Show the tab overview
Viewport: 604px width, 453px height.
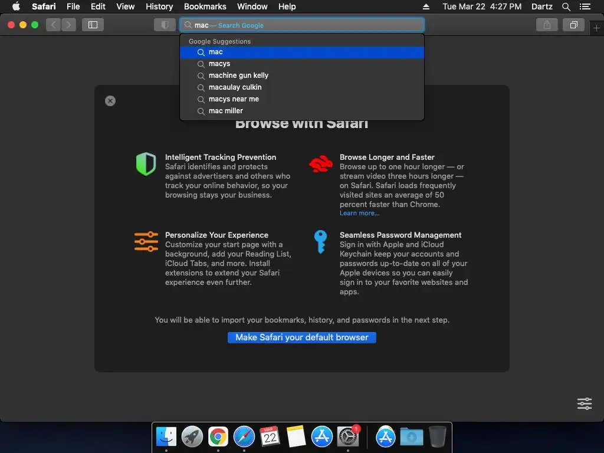coord(573,25)
